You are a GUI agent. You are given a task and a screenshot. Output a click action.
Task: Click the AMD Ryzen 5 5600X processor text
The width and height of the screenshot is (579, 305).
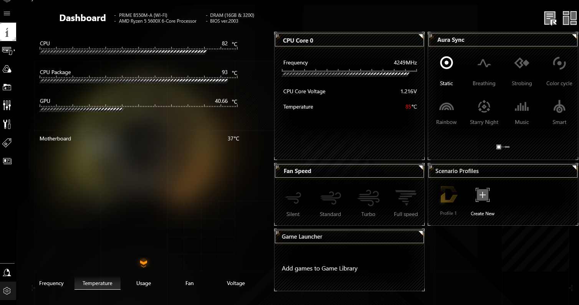(x=157, y=21)
